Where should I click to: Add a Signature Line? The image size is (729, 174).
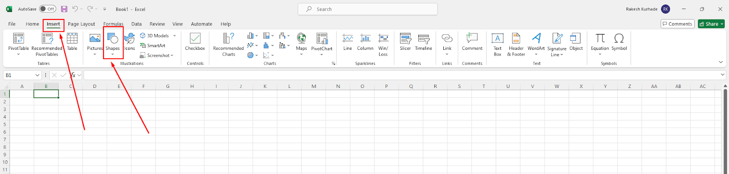click(557, 44)
